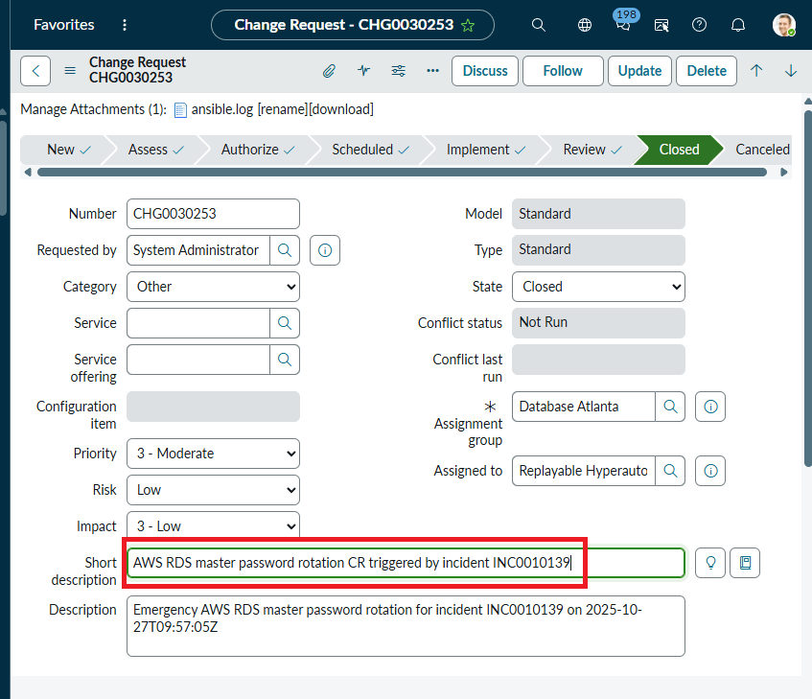Viewport: 812px width, 699px height.
Task: Open the form personalization sliders icon
Action: coord(398,70)
